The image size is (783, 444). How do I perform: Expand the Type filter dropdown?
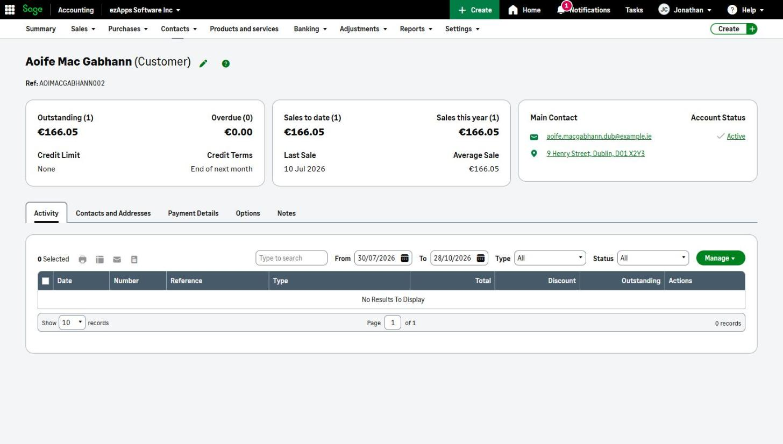550,259
